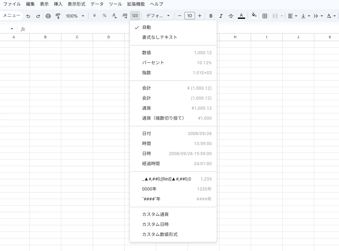Choose 会計 format with yen sign
The height and width of the screenshot is (251, 339).
(173, 88)
